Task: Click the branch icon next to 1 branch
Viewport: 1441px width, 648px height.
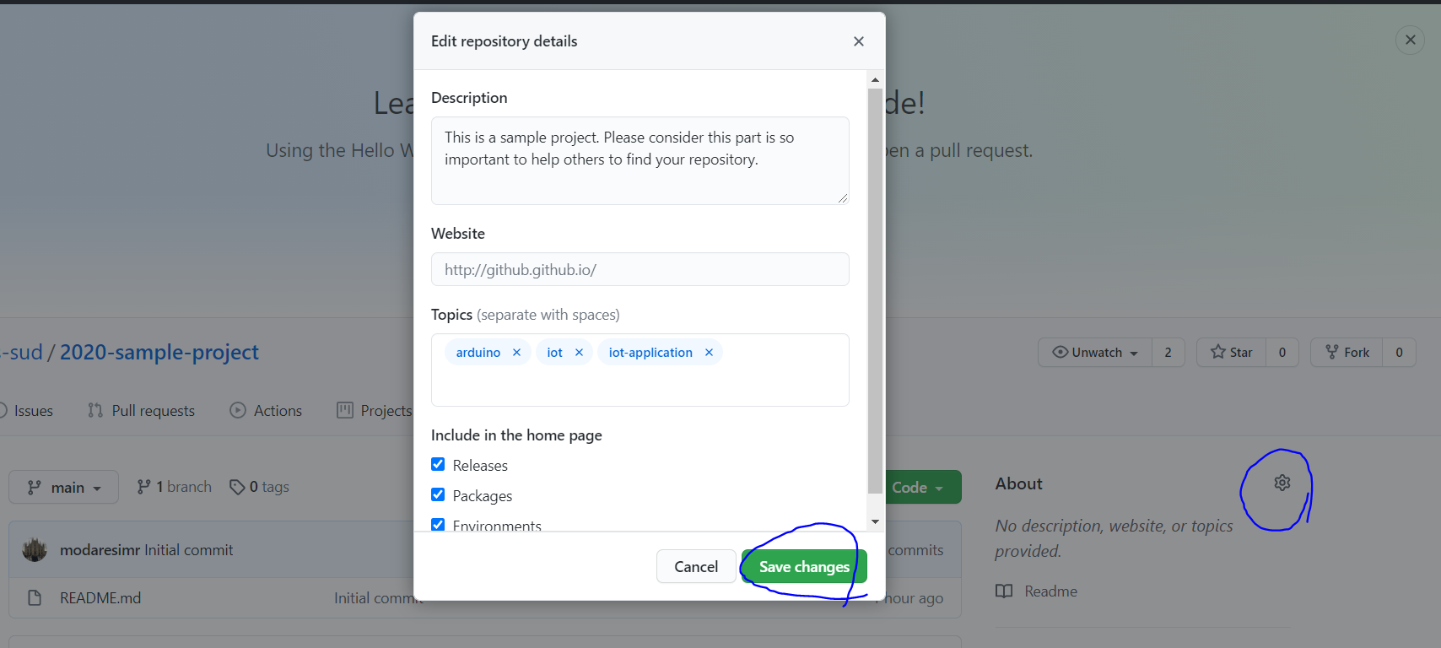Action: (144, 487)
